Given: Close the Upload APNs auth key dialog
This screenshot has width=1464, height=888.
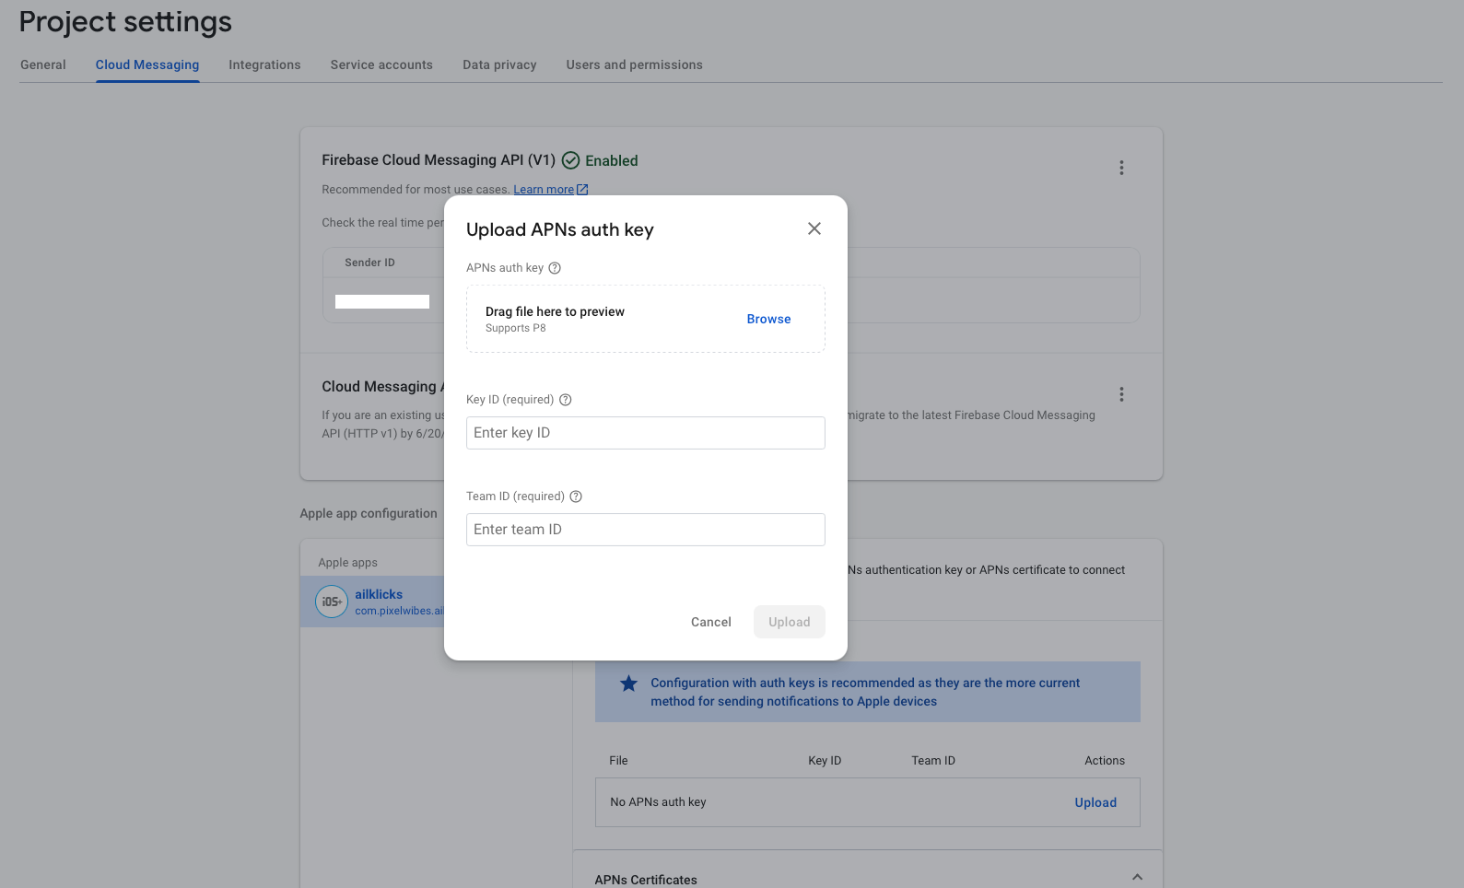Looking at the screenshot, I should tap(814, 228).
